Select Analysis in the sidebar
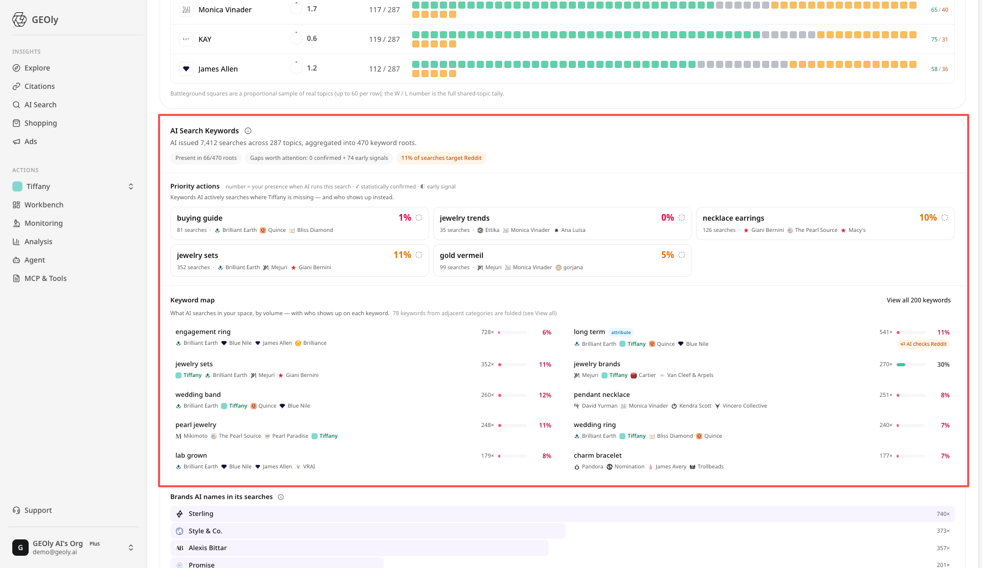 coord(38,242)
